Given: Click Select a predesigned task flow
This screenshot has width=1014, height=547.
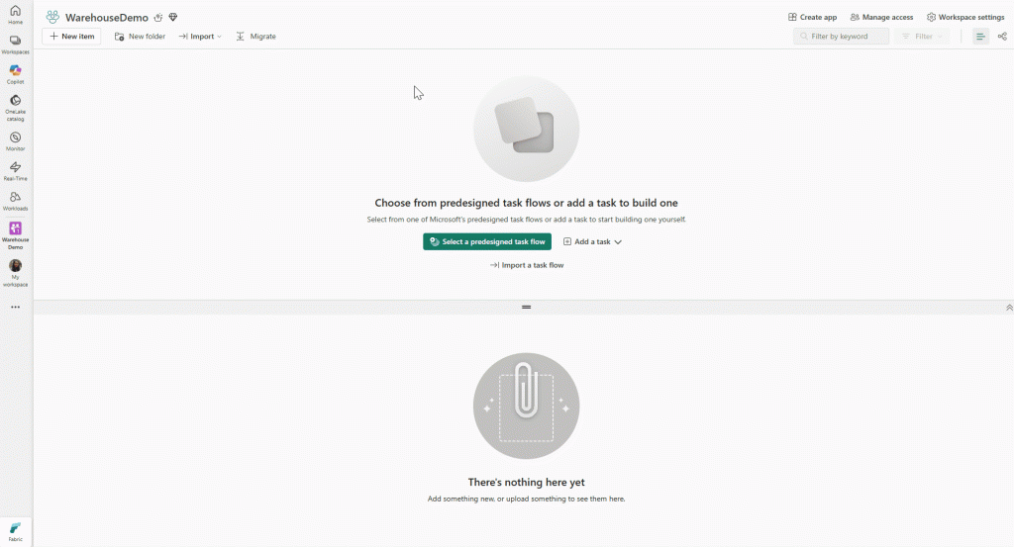Looking at the screenshot, I should [487, 241].
